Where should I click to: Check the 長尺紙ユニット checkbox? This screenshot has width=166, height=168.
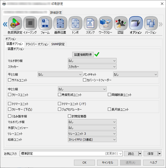pos(109,109)
